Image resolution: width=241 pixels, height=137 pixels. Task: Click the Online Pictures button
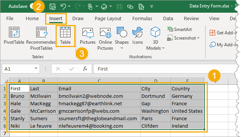(105, 38)
